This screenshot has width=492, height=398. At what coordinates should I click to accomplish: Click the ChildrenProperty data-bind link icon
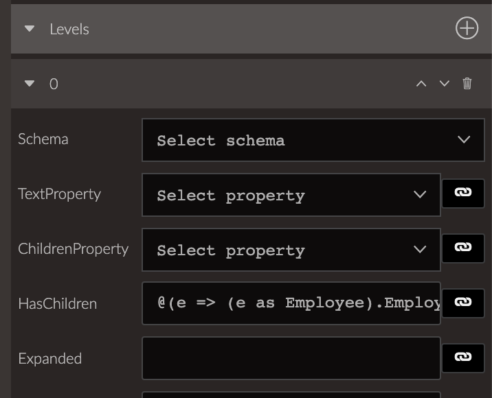tap(463, 248)
